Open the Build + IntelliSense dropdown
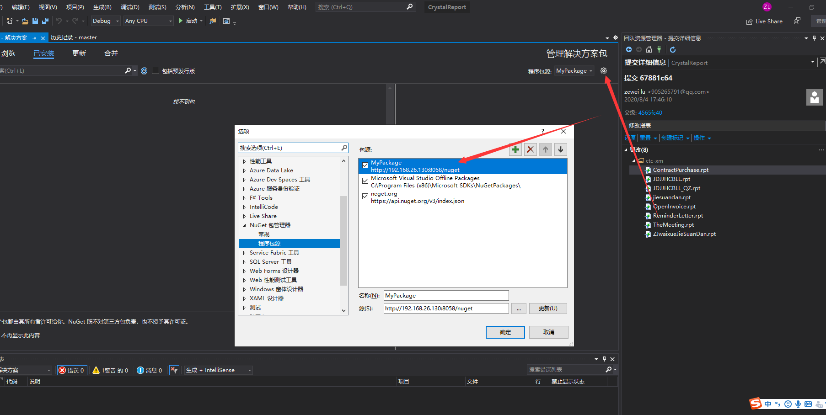Viewport: 826px width, 415px height. (219, 370)
